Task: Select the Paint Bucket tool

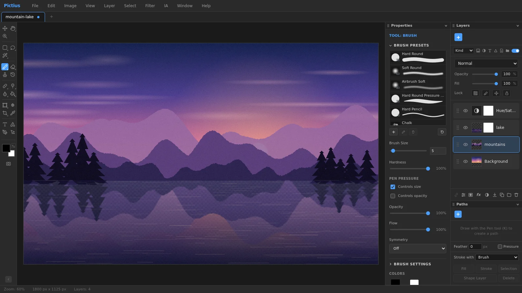Action: [x=13, y=94]
